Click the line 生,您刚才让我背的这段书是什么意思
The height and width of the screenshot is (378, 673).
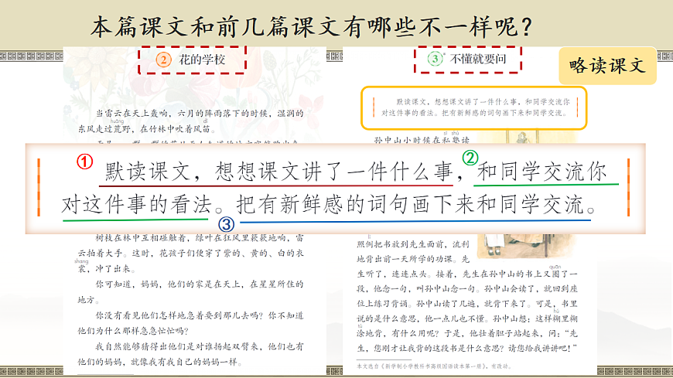(467, 348)
